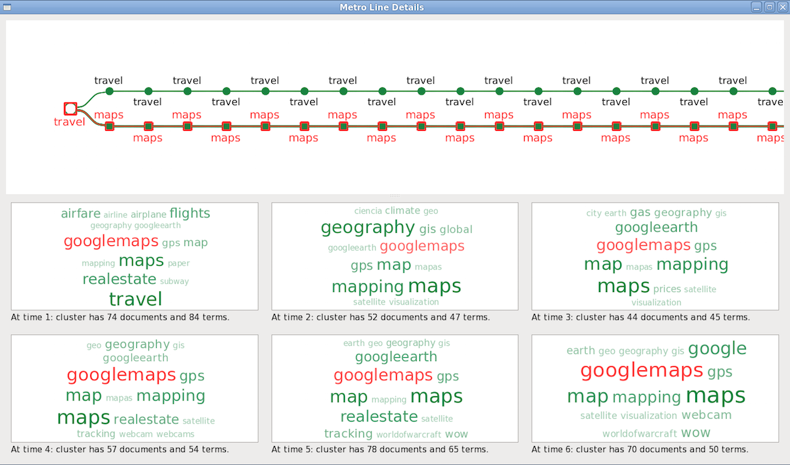
Task: Click 'climate' in the time 2 word cloud
Action: click(x=402, y=211)
